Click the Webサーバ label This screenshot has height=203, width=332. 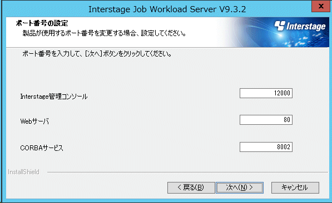tap(34, 121)
